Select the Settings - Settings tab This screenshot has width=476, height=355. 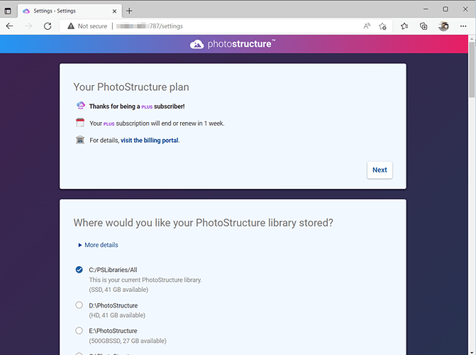tap(70, 11)
